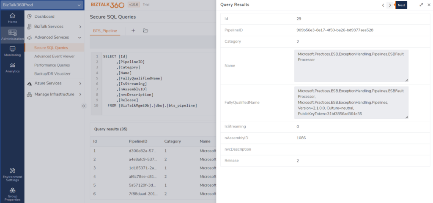Viewport: 433px width, 203px height.
Task: Select result row with PipelineID af6c78ee-c81...
Action: click(153, 176)
